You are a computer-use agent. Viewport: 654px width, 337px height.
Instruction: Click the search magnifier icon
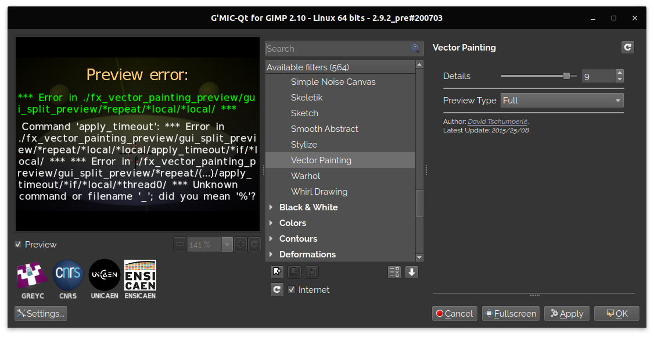click(x=415, y=48)
